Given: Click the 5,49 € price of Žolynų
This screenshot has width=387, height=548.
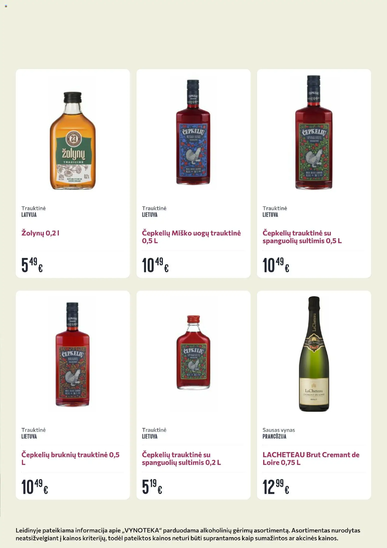Looking at the screenshot, I should [32, 265].
